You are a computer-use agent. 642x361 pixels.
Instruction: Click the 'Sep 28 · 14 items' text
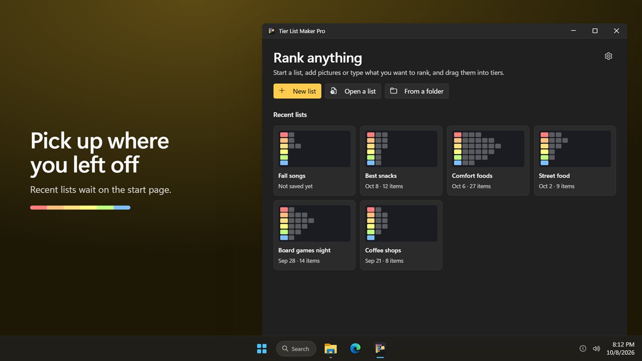pyautogui.click(x=299, y=261)
